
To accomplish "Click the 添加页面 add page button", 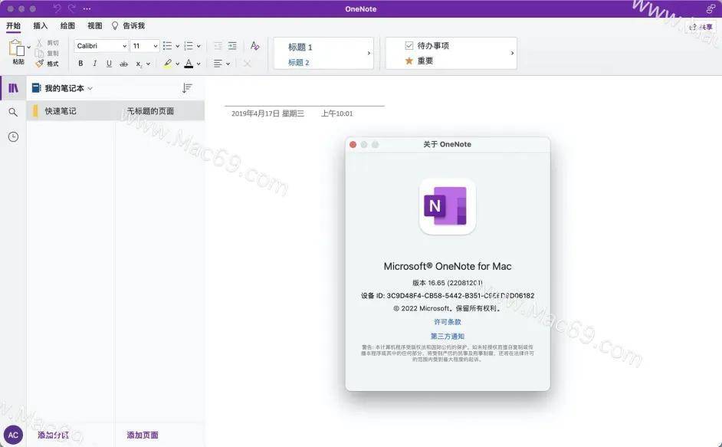I will tap(143, 435).
